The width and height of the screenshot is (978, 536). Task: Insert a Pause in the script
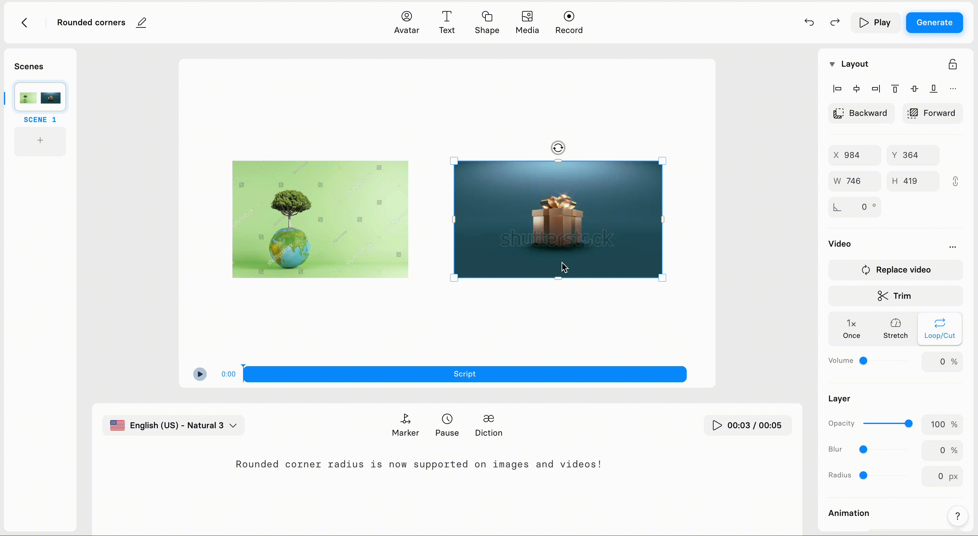(x=447, y=425)
